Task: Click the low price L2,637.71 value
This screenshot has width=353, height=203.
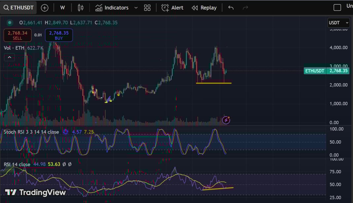Action: 81,22
